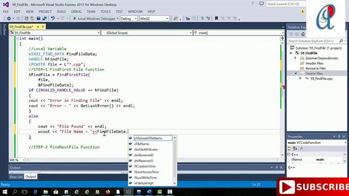
Task: Select the Solution '59_FindFile' root node
Action: (x=318, y=48)
